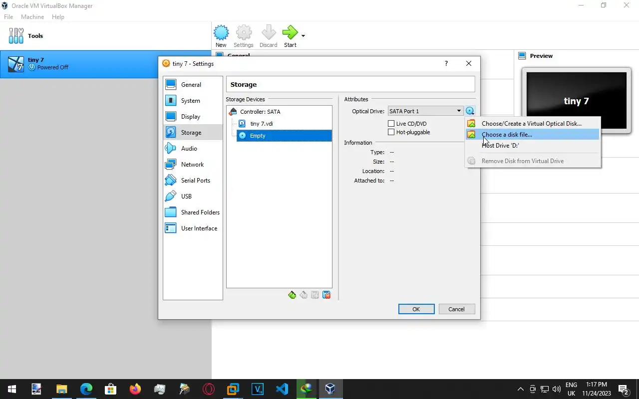This screenshot has height=399, width=639.
Task: Enable the Hot-pluggable checkbox
Action: point(391,132)
